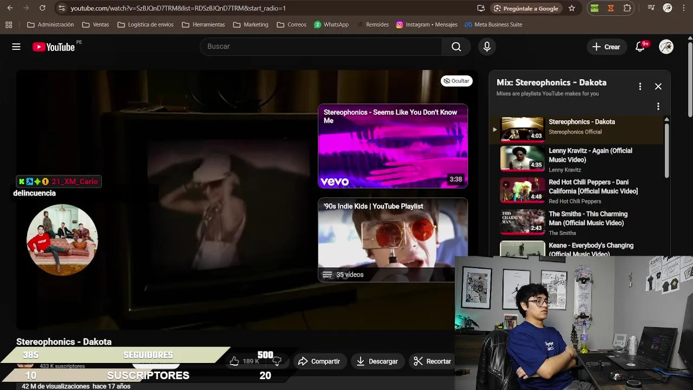
Task: Play Stereophonics Dakota in the Mix list
Action: point(576,129)
